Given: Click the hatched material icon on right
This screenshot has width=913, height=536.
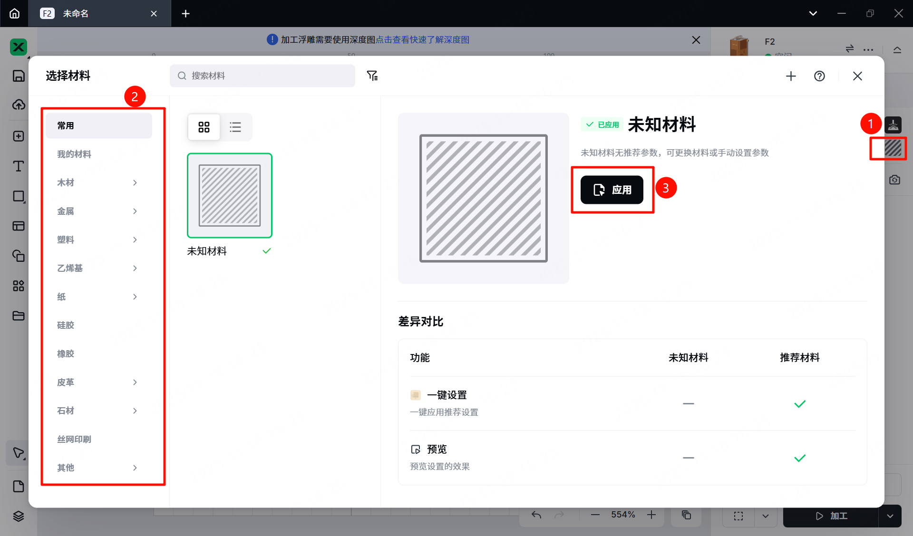Looking at the screenshot, I should tap(893, 148).
